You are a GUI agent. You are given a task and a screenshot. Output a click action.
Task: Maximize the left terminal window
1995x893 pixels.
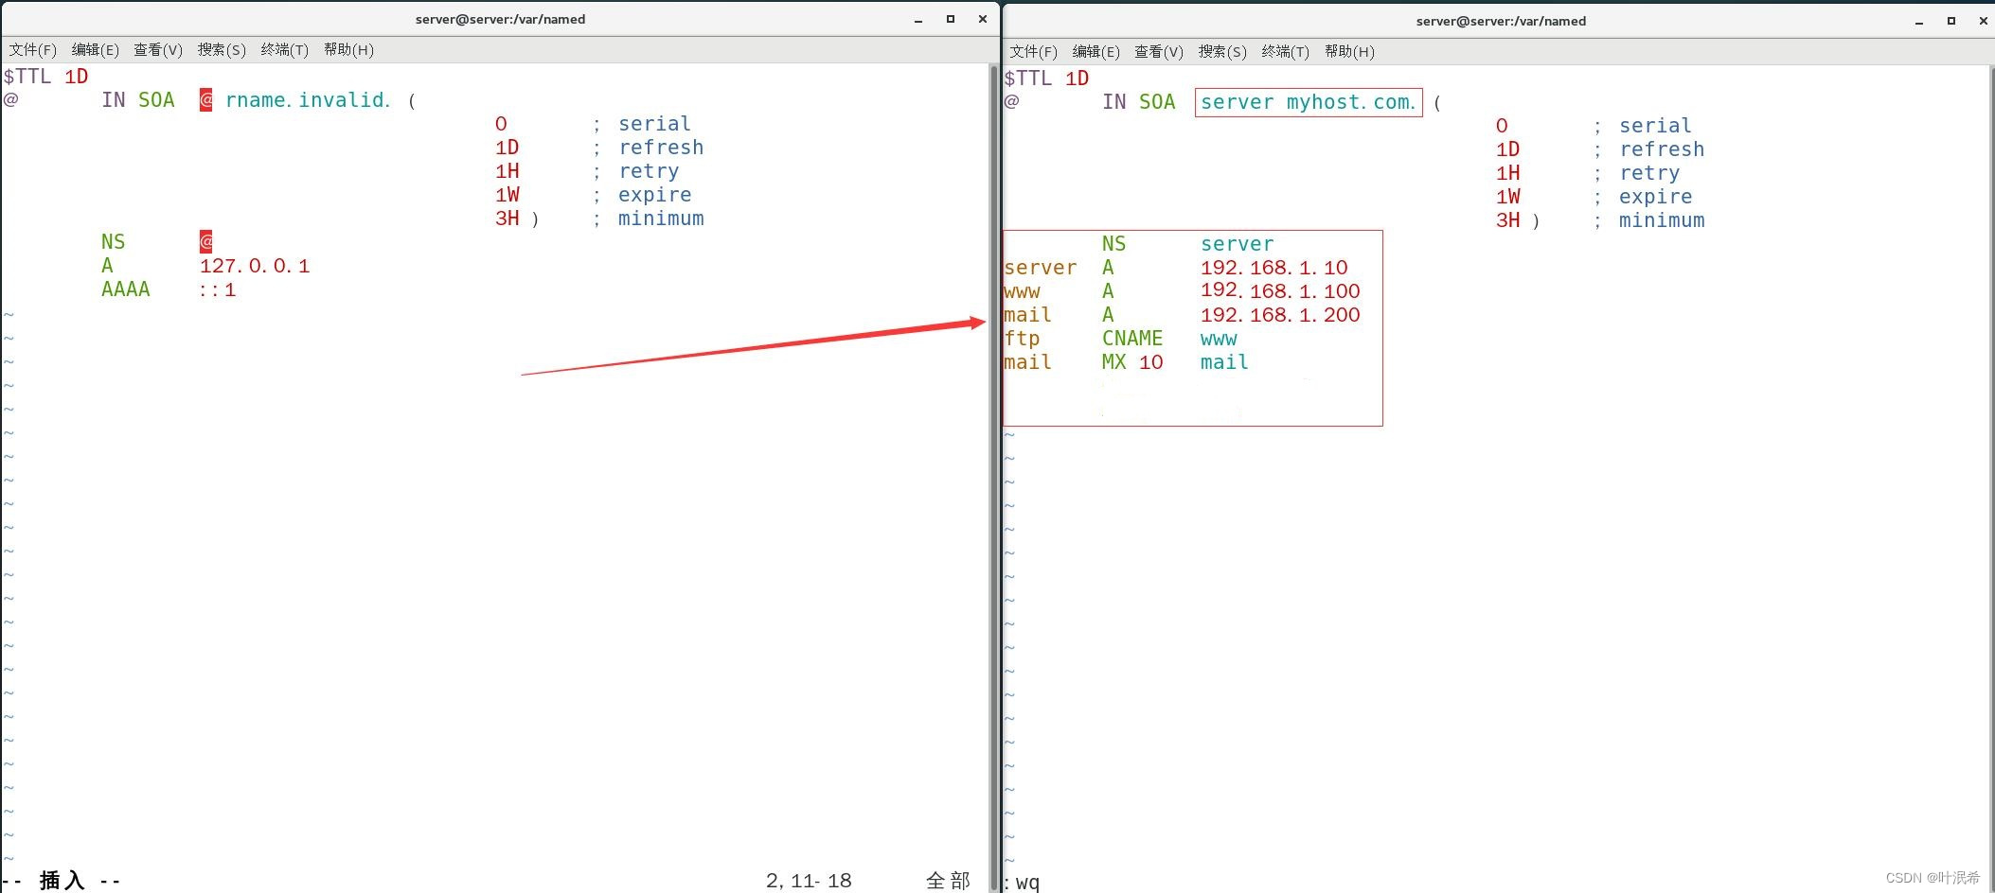click(x=951, y=19)
